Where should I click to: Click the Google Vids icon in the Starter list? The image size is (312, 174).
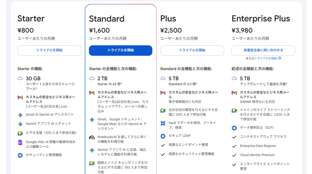click(20, 143)
